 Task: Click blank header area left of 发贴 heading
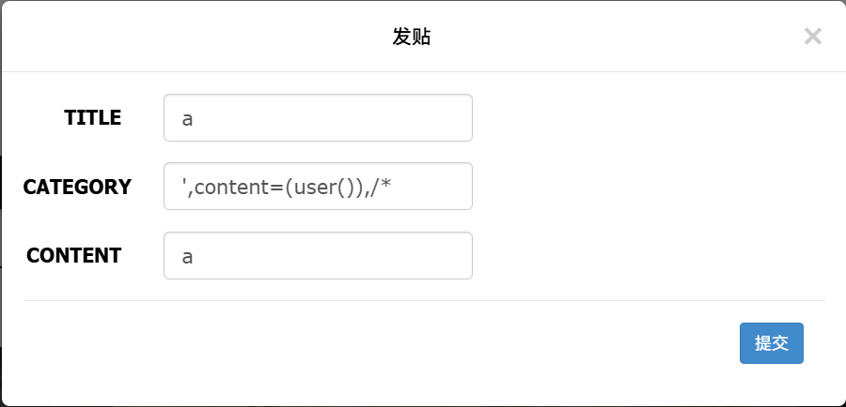[188, 38]
